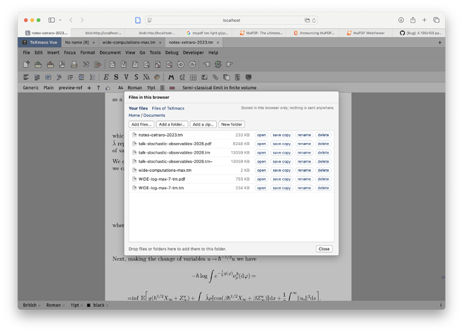463x333 pixels.
Task: Rename wide-computations-max.tm file
Action: [x=304, y=171]
